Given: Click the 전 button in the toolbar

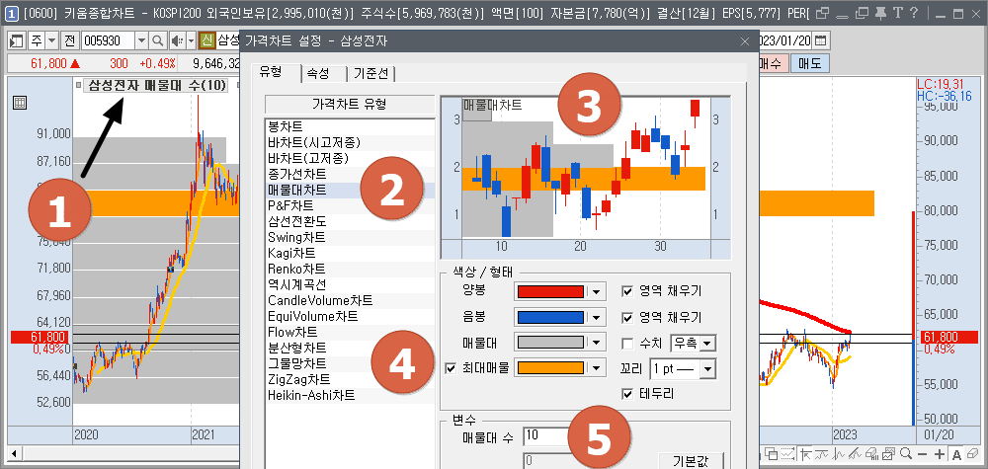Looking at the screenshot, I should click(x=69, y=40).
